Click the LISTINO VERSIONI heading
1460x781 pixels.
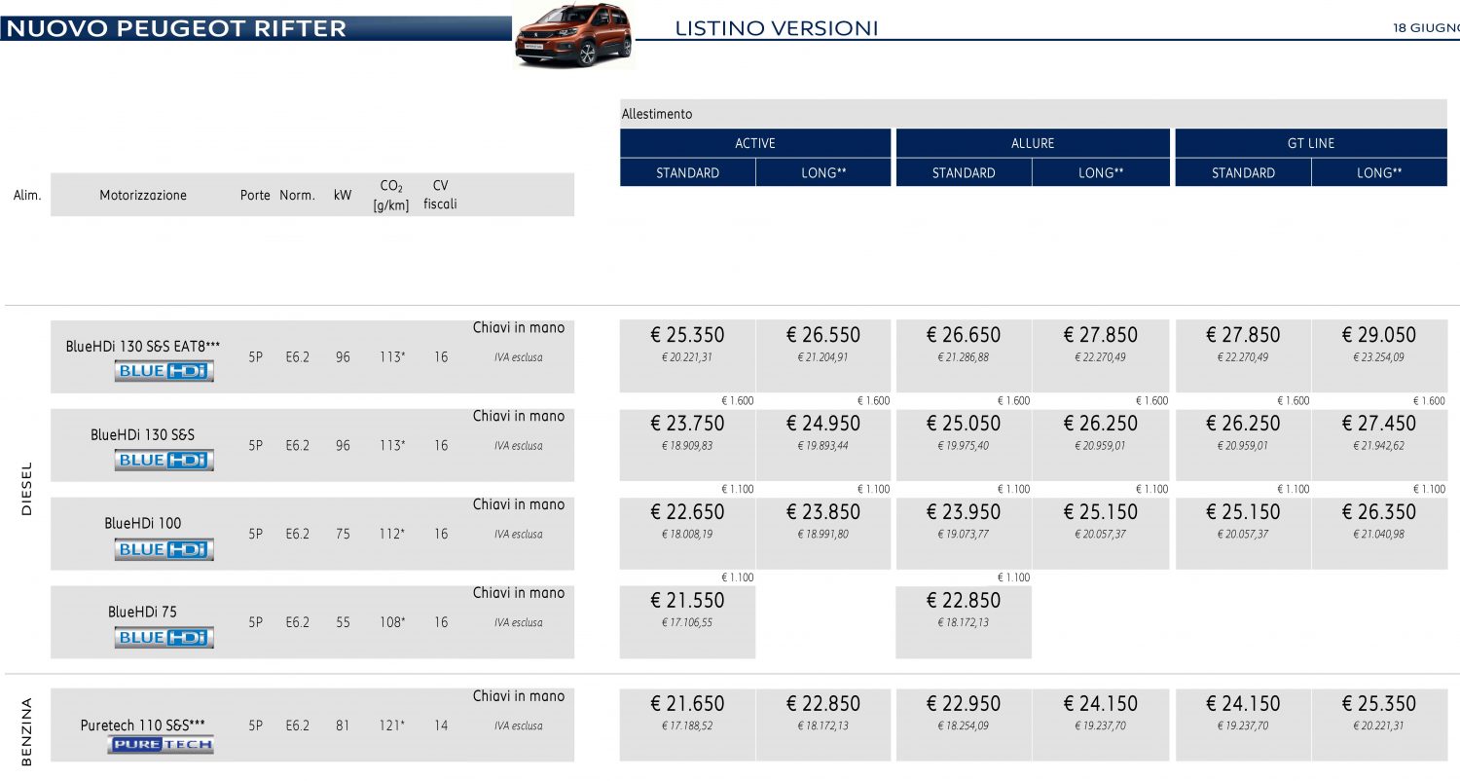click(x=776, y=28)
